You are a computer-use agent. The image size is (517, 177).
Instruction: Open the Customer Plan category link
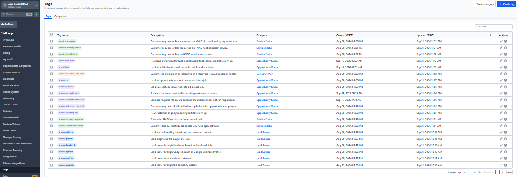click(265, 74)
